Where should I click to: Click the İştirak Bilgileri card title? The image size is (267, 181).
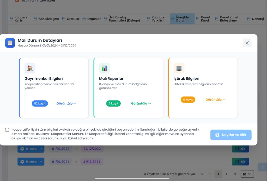click(x=186, y=78)
